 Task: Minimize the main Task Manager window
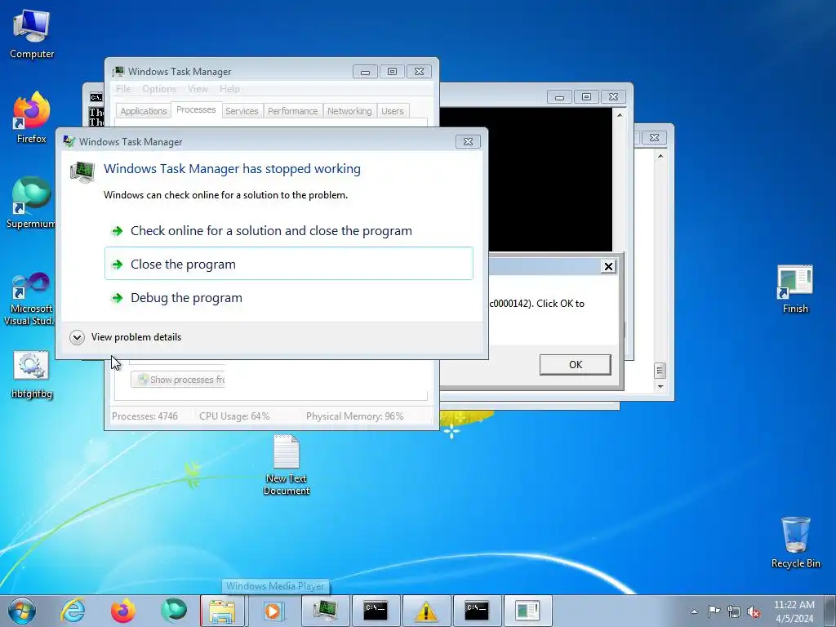point(365,72)
